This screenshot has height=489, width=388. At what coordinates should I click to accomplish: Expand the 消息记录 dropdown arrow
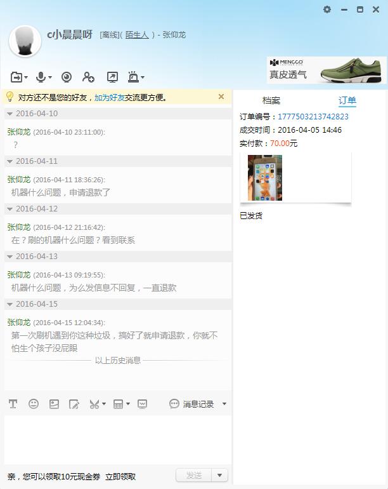point(224,404)
